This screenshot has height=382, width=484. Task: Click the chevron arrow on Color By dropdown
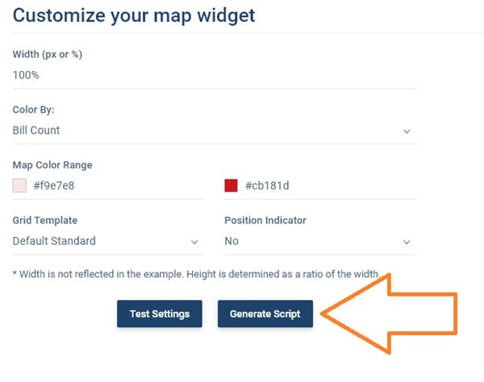[x=407, y=131]
